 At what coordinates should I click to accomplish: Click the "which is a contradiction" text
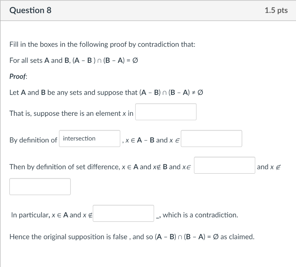tap(200, 215)
